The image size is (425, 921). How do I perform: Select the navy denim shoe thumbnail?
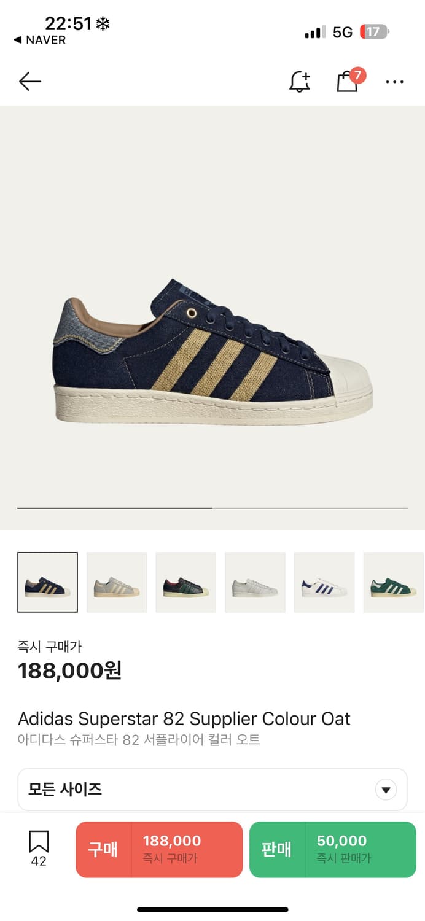[48, 583]
